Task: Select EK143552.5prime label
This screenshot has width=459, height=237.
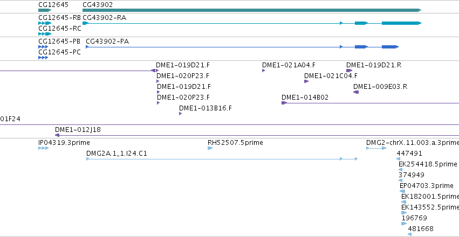Action: point(430,207)
